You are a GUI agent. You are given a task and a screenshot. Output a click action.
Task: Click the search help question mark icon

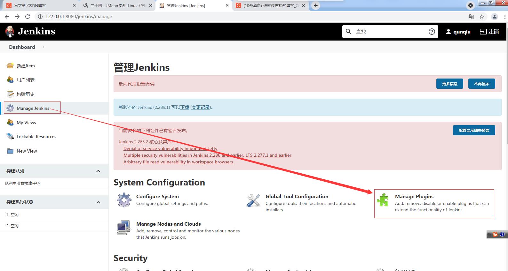coord(432,32)
